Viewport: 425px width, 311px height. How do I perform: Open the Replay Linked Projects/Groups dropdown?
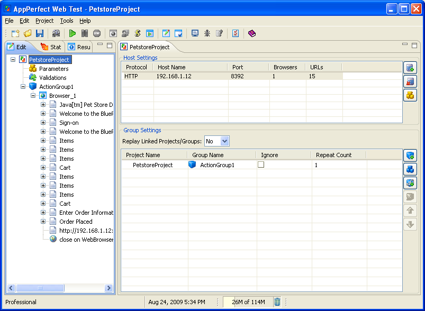(x=224, y=141)
